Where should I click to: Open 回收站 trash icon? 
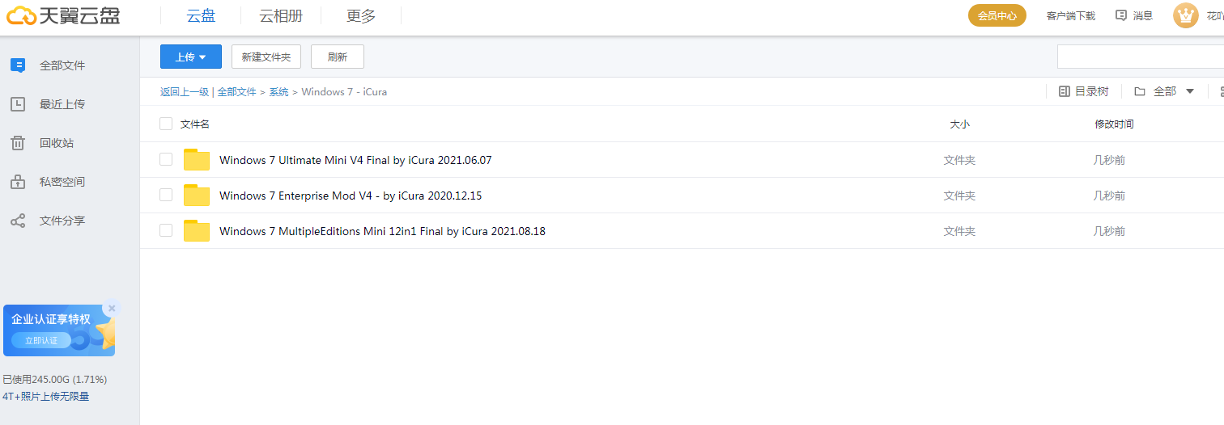tap(18, 143)
